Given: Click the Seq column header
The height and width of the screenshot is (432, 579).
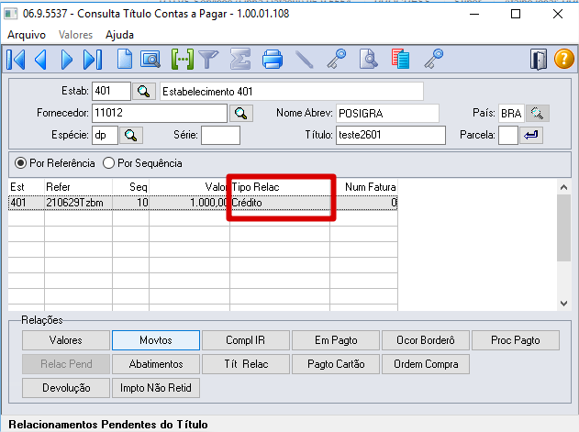Looking at the screenshot, I should click(130, 187).
